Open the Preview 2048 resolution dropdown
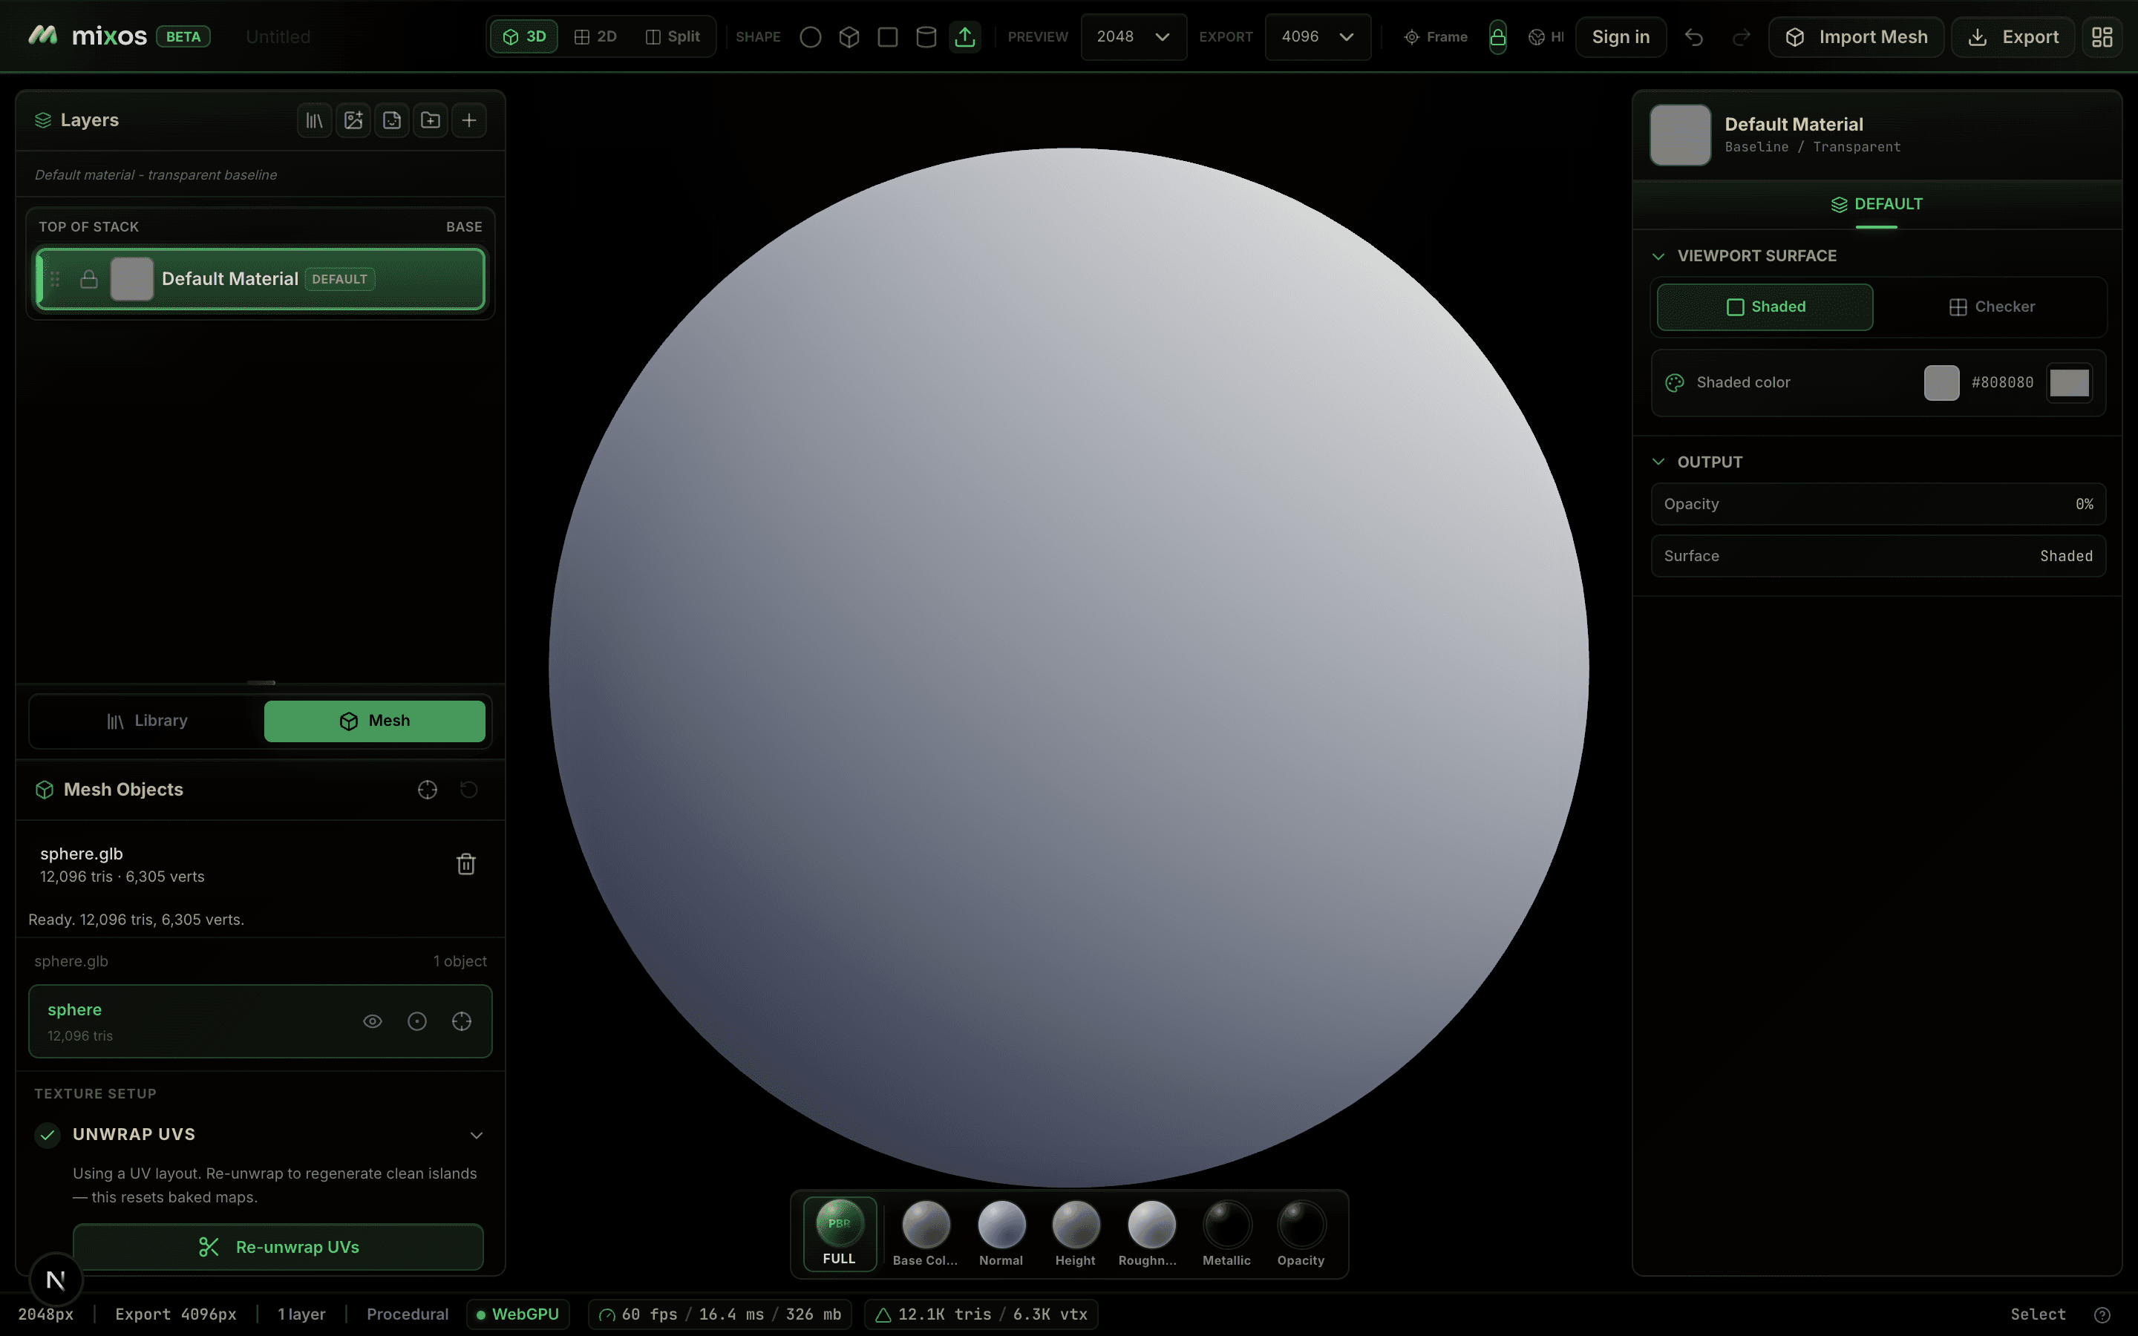Viewport: 2138px width, 1336px height. coord(1133,37)
